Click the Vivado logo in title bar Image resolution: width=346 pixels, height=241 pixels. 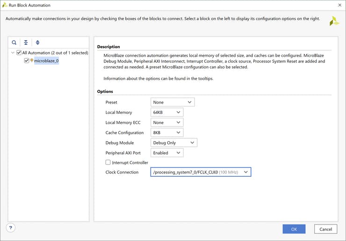coord(5,5)
